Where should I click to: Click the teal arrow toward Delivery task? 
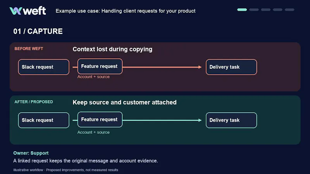162,120
